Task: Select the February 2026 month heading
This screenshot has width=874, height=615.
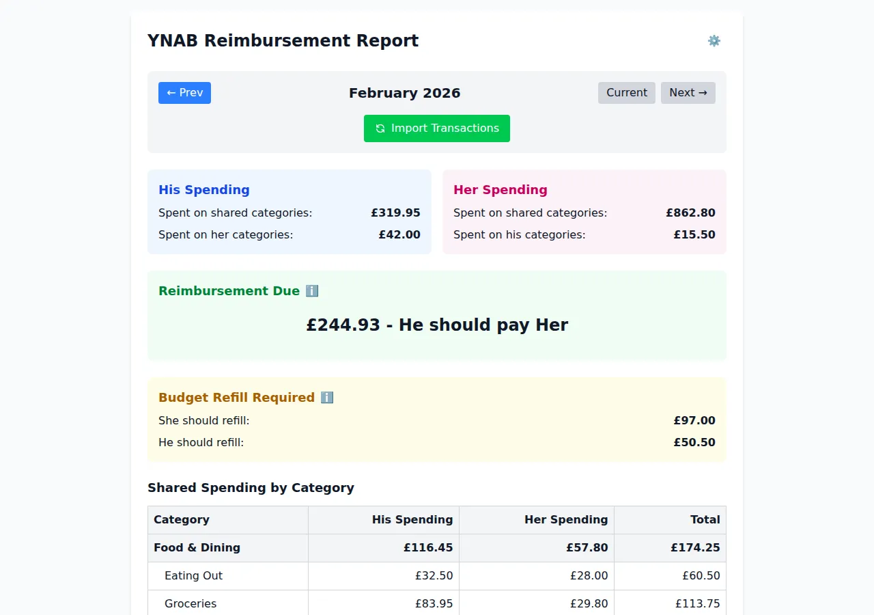Action: pos(404,92)
